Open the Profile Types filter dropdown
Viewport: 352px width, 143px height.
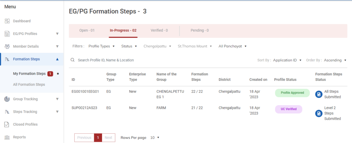pos(101,46)
